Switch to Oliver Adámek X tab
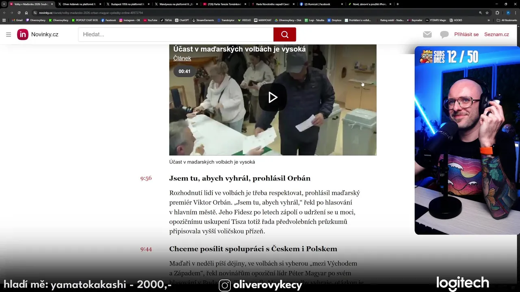520x292 pixels. point(79,4)
